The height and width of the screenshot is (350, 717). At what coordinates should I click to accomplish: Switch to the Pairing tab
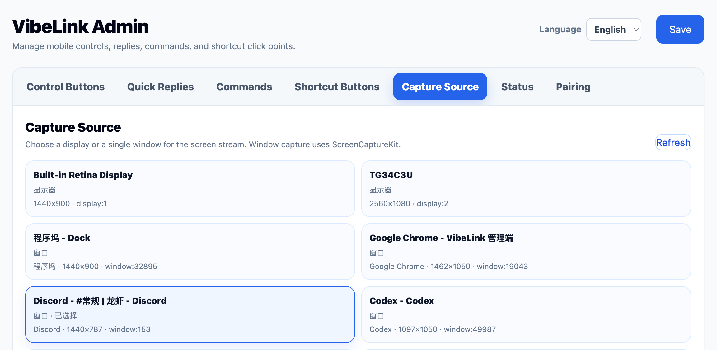[x=573, y=87]
